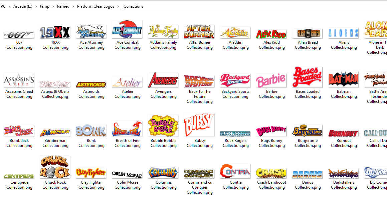387x197 pixels.
Task: Select the "Burnout Collection.png" file name
Action: (344, 143)
